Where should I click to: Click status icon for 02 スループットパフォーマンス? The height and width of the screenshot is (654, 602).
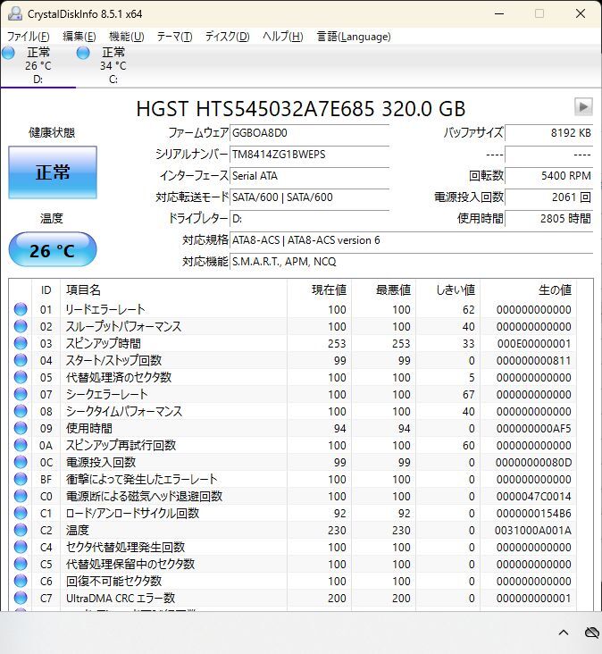point(21,326)
